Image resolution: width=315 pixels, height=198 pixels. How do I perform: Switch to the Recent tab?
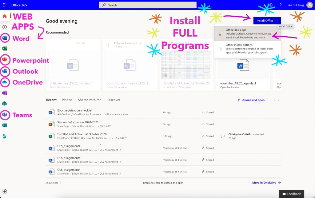[51, 100]
